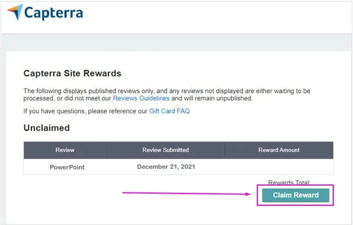Select the Reward Amount column header

click(279, 150)
